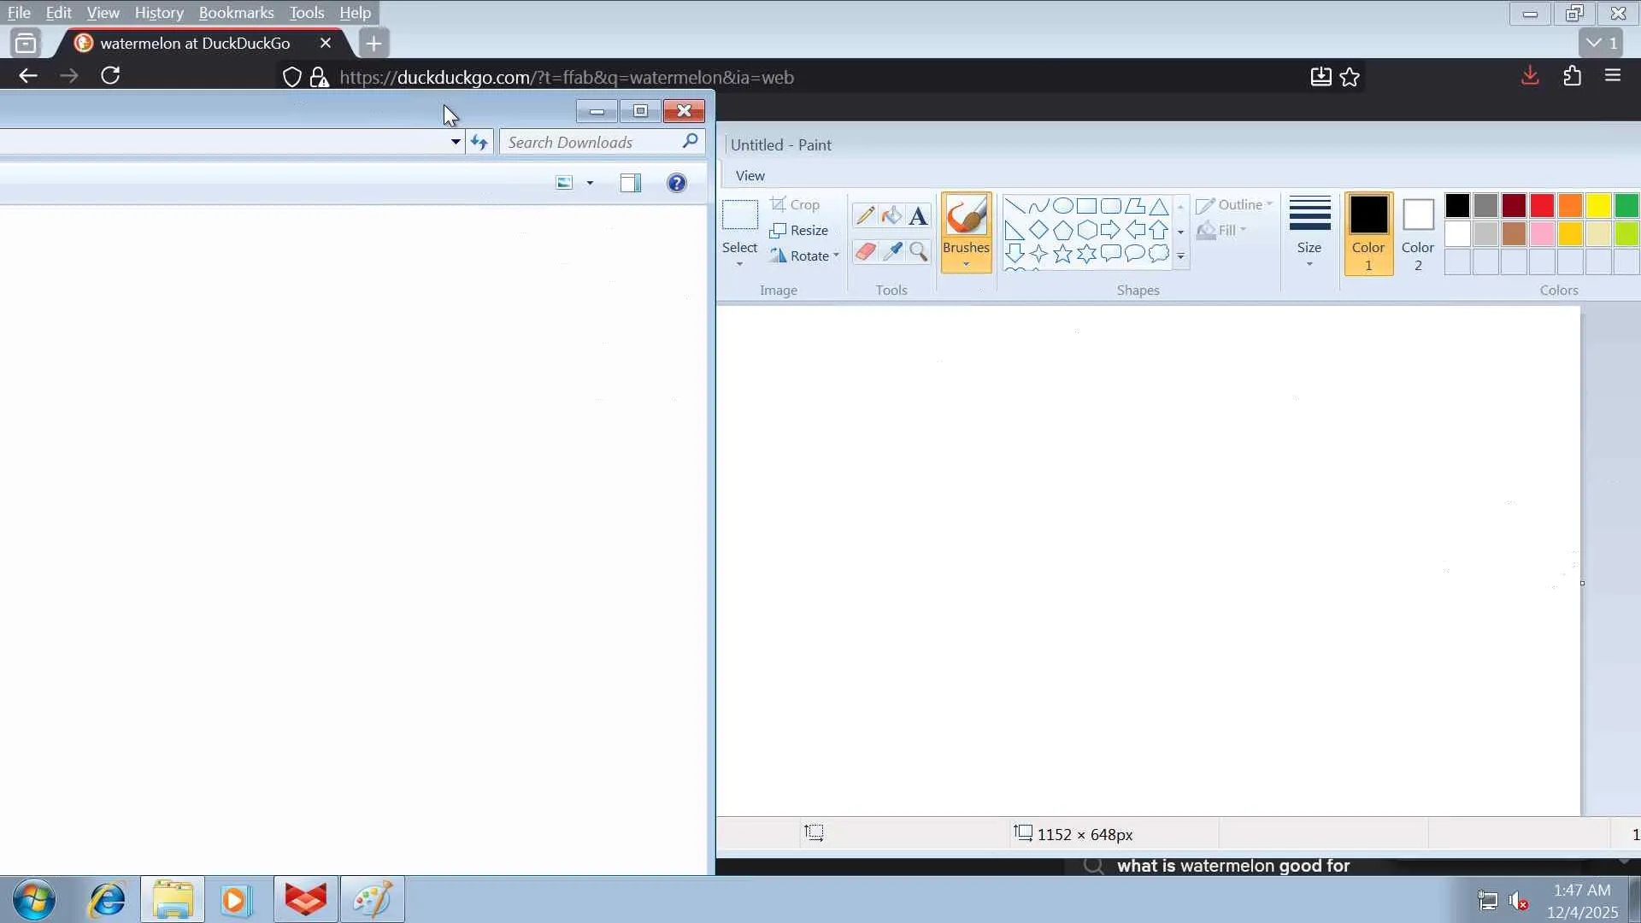Open the Brushes dropdown
Viewport: 1641px width, 923px height.
click(966, 256)
